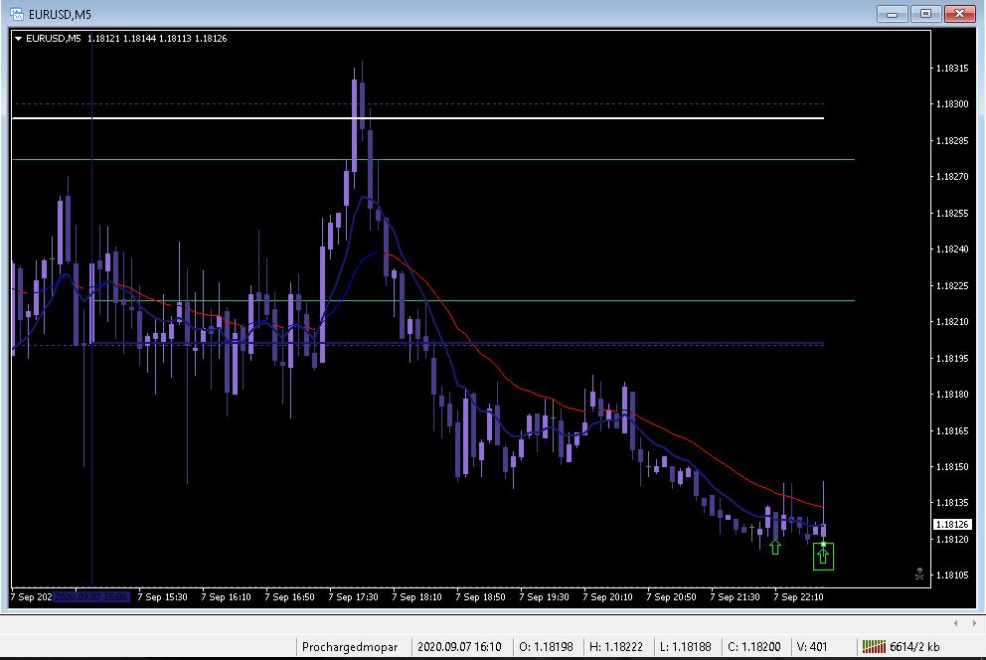Click the H: 1.18222 high value
This screenshot has width=986, height=660.
click(615, 647)
